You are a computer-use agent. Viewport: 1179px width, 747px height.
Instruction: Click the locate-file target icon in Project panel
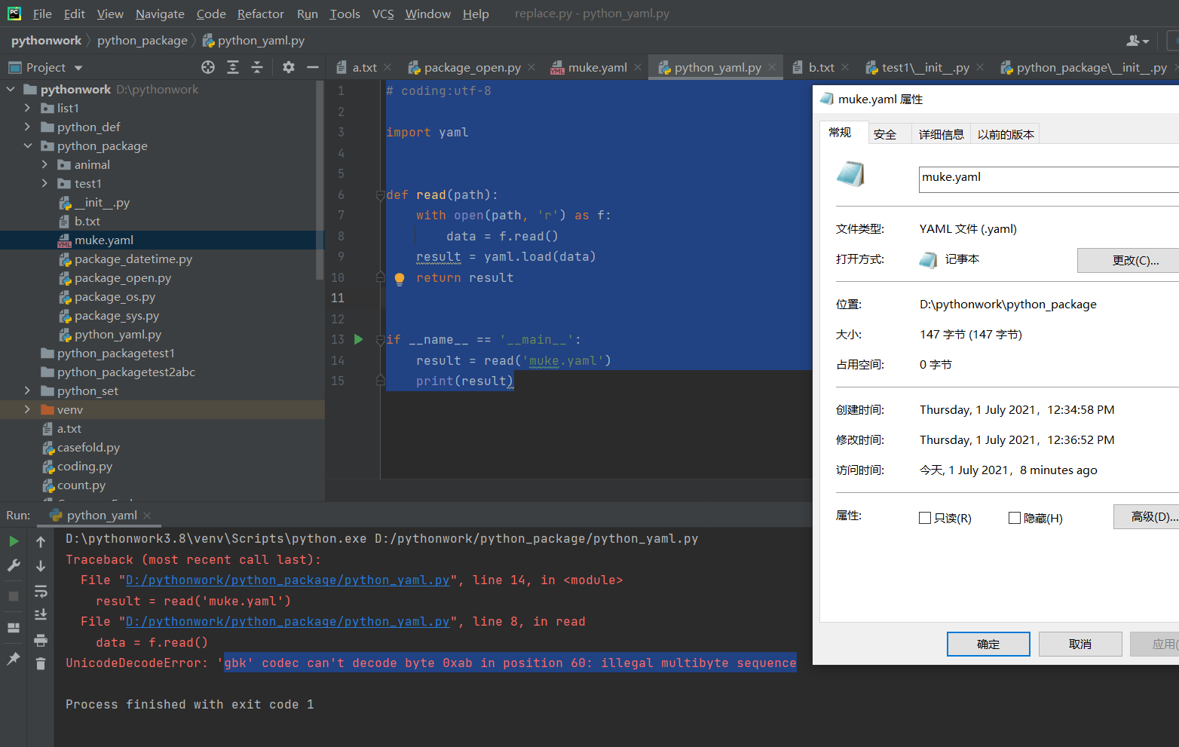tap(208, 67)
